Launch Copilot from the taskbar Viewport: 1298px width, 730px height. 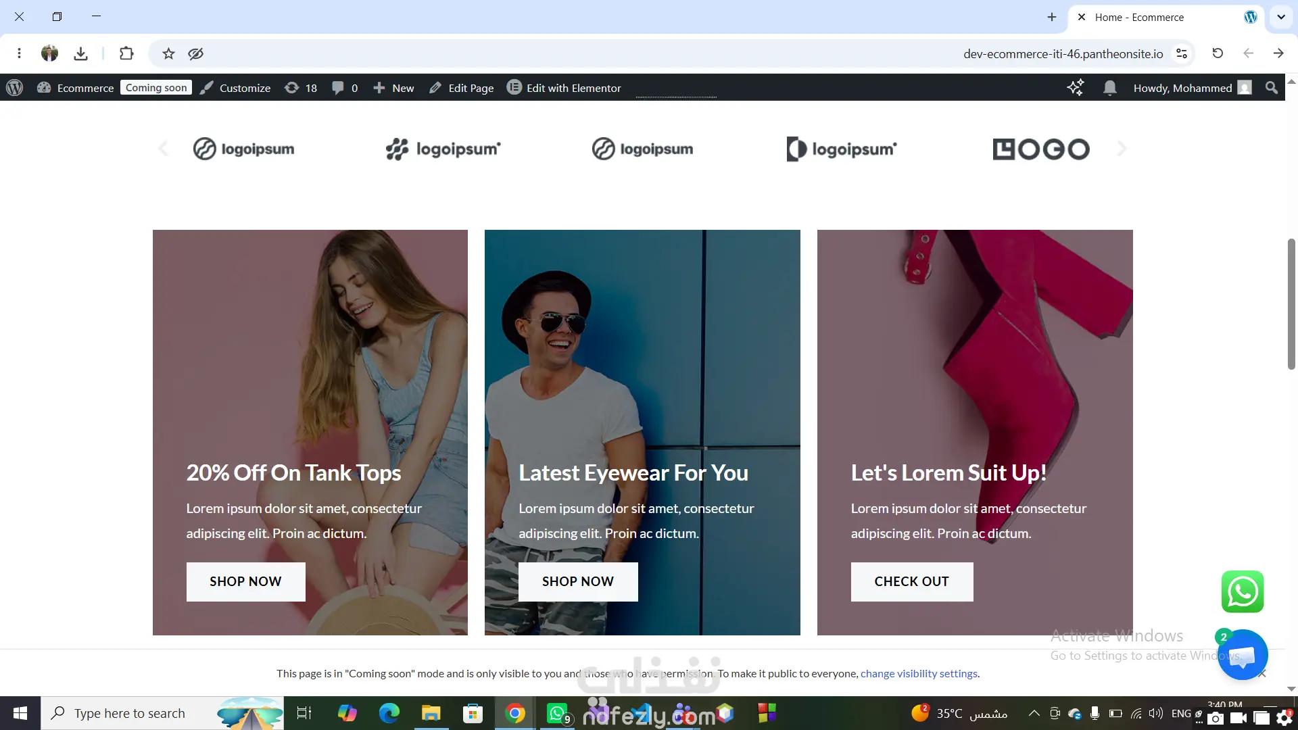(x=347, y=713)
